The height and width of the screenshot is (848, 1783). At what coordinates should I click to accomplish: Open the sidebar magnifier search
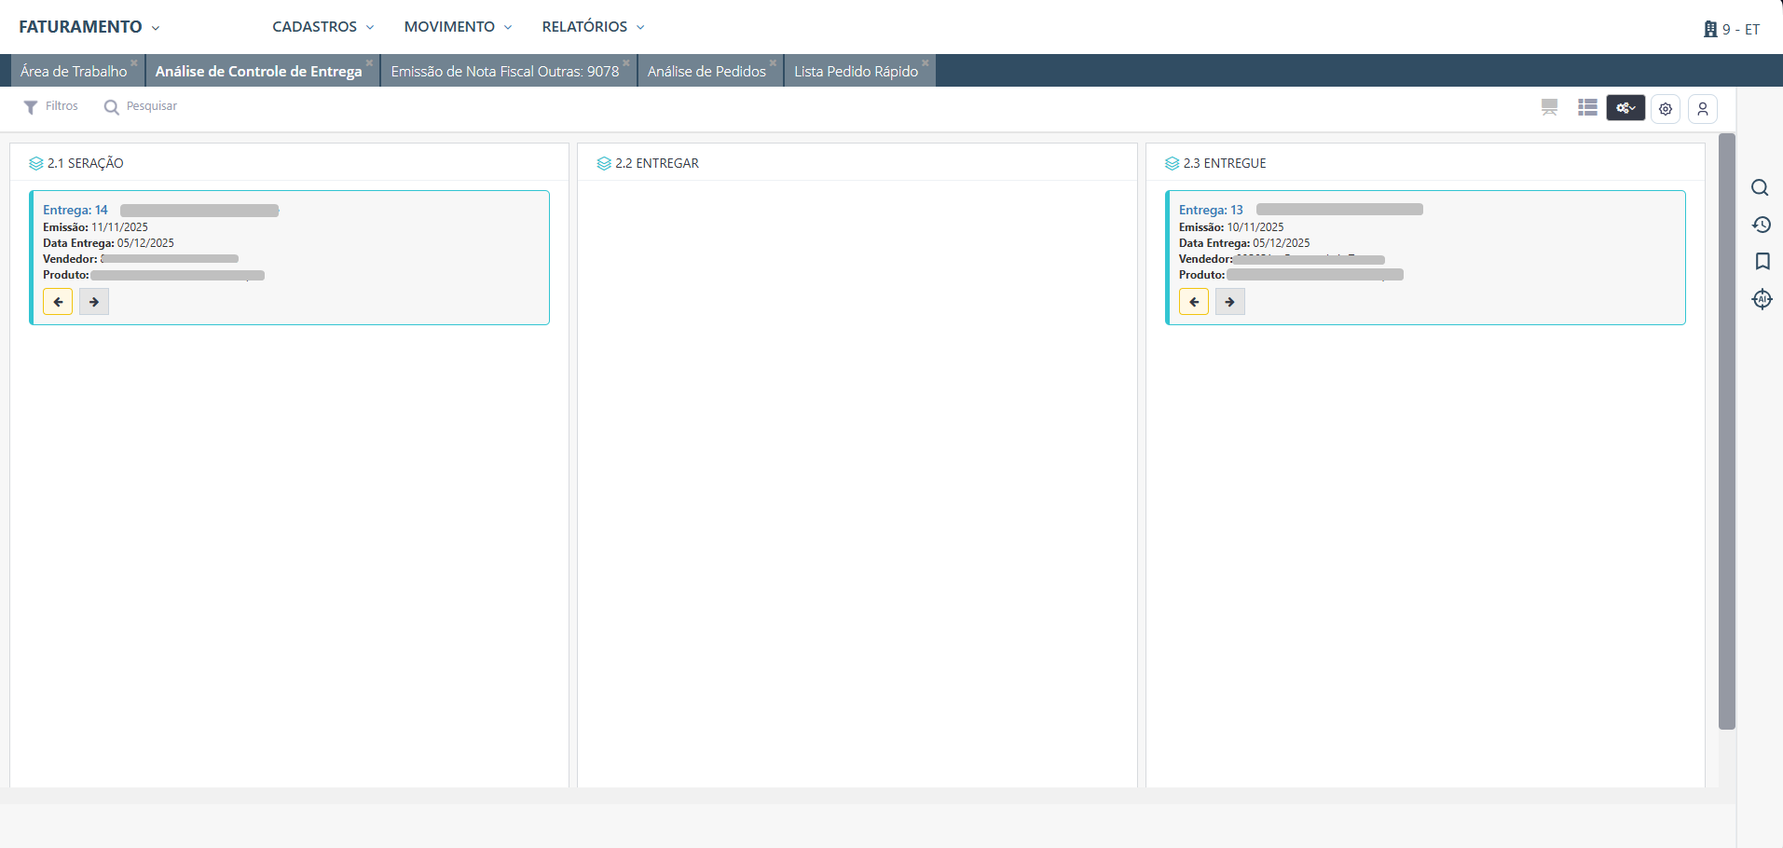coord(1760,188)
